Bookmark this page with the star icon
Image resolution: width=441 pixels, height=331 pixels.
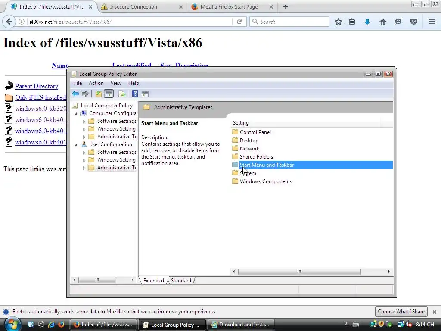point(339,22)
